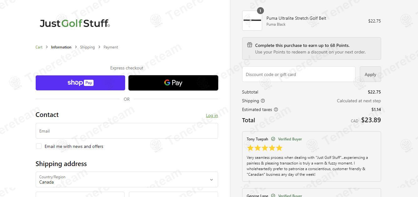
Task: Click George Lane's verified buyer checkmark
Action: [x=273, y=196]
